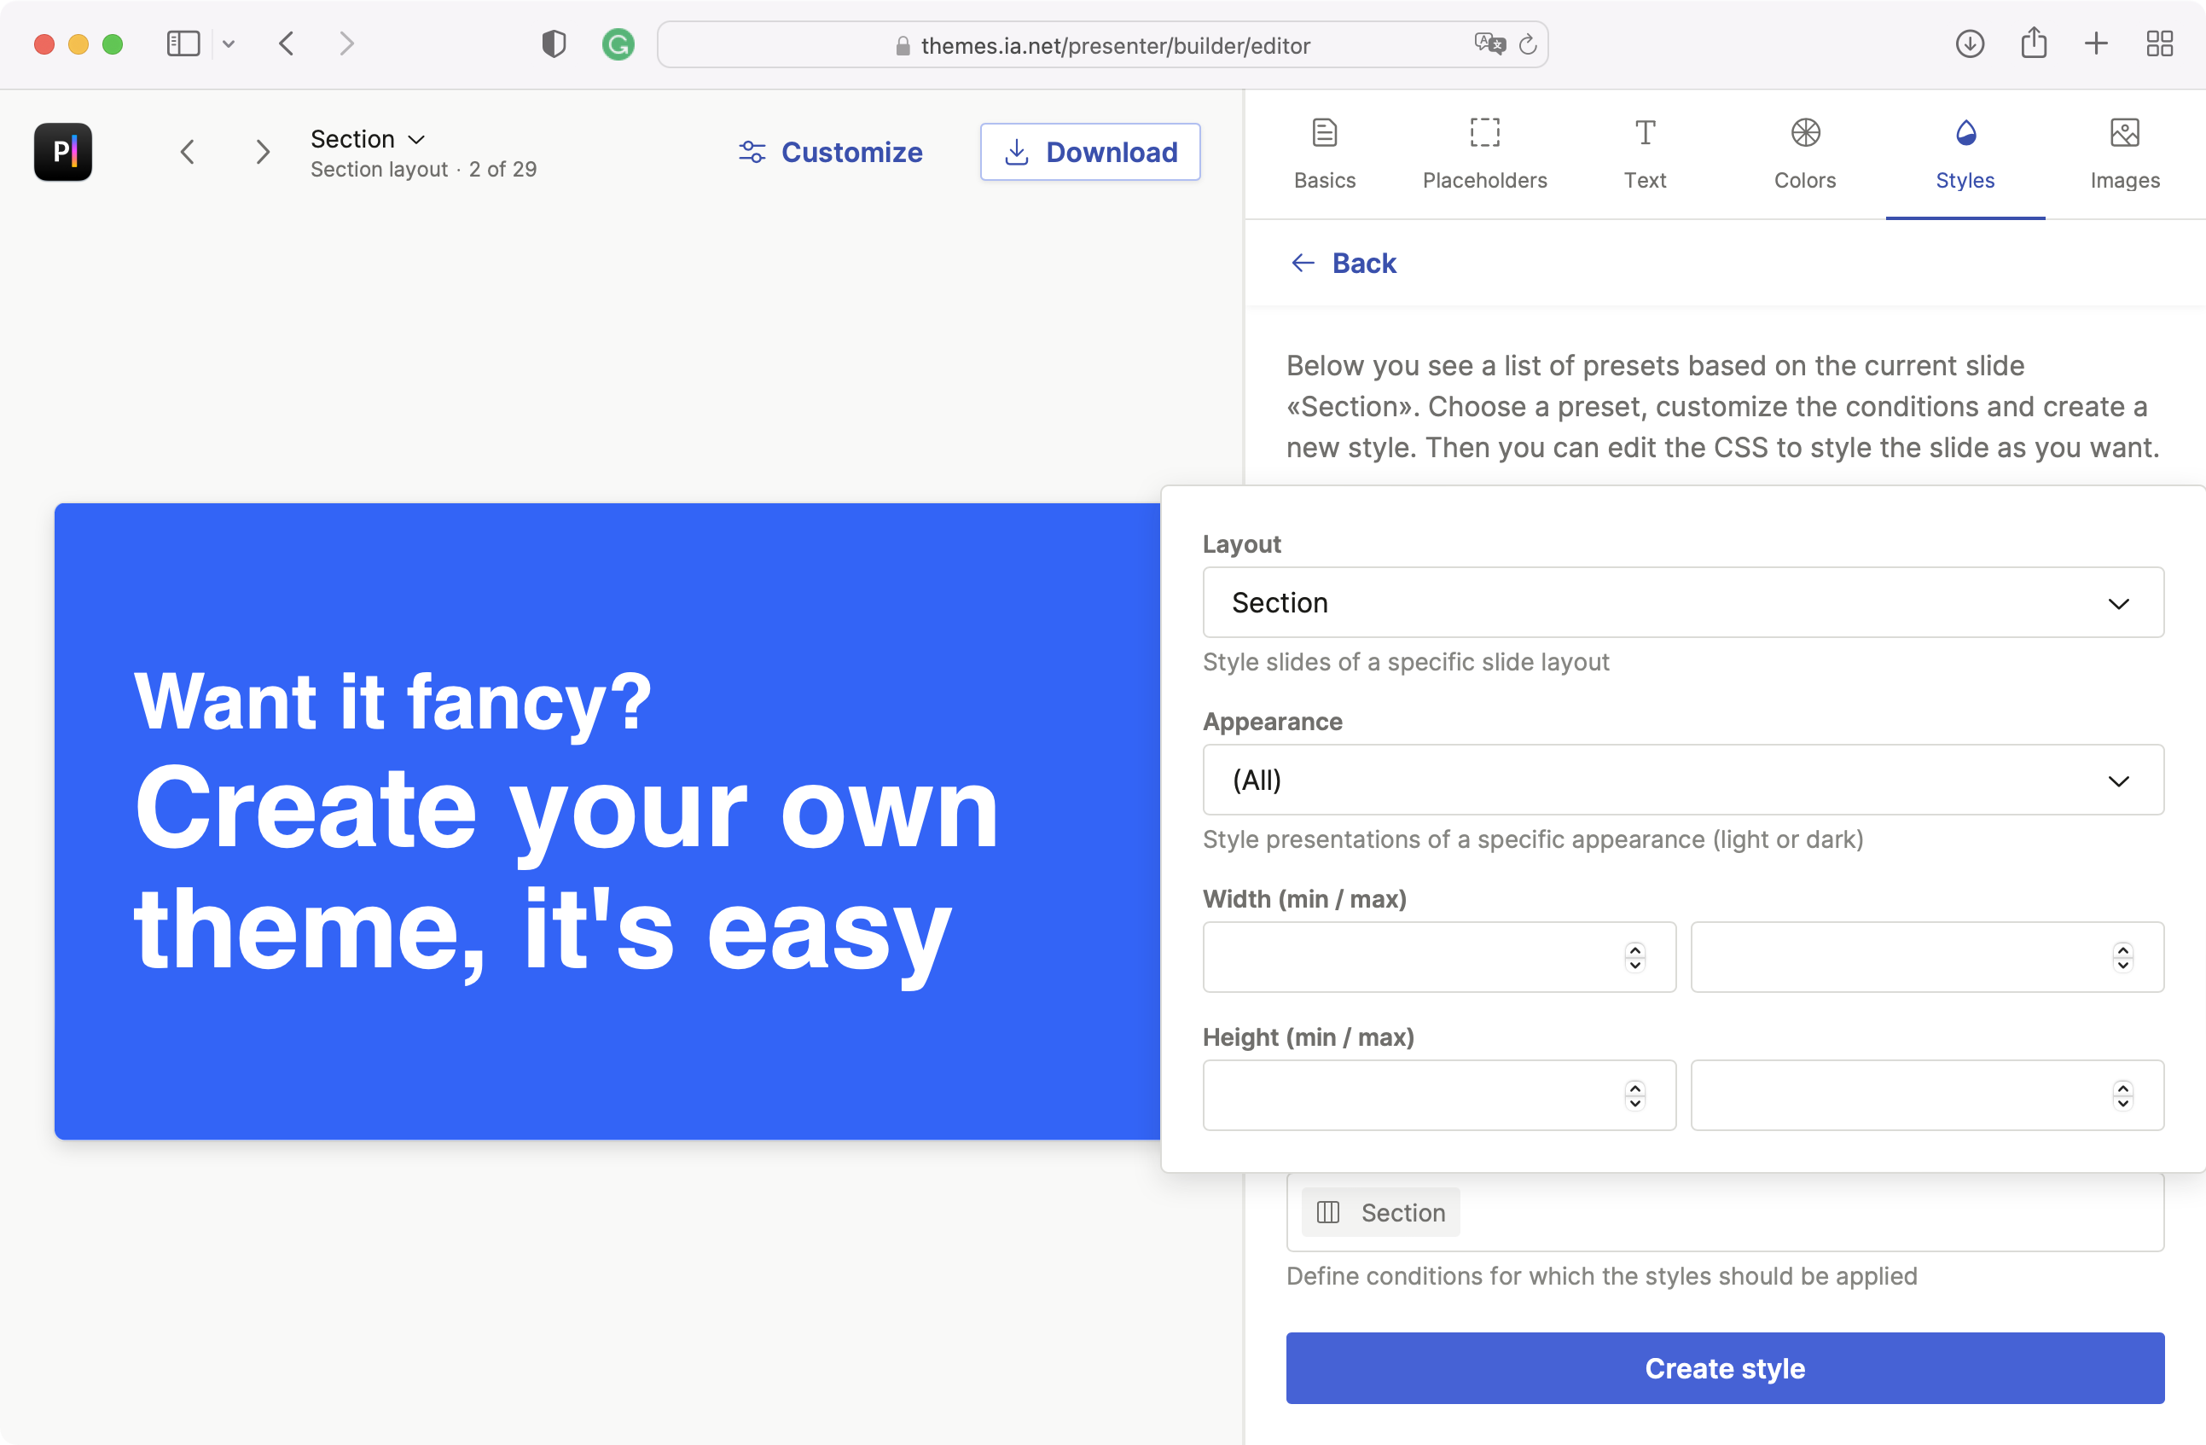2206x1445 pixels.
Task: Switch to the Colors tab
Action: pos(1805,154)
